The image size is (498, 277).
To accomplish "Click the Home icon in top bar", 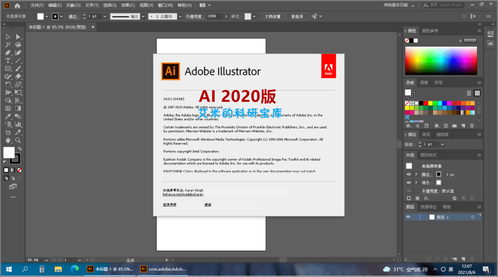I will point(17,6).
